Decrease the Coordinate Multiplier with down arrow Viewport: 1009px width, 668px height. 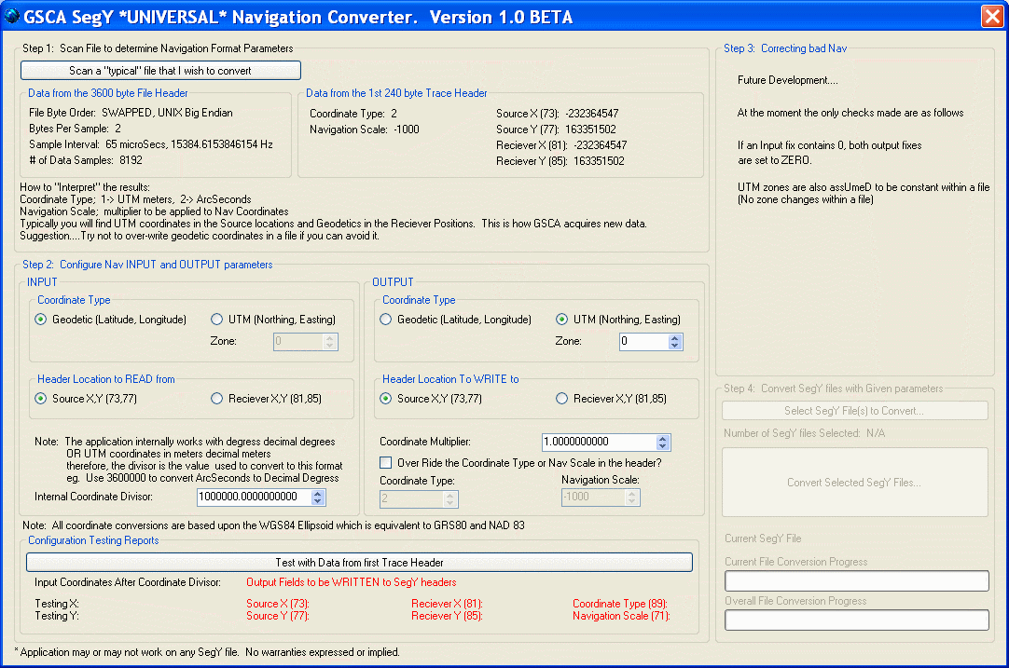click(x=663, y=446)
